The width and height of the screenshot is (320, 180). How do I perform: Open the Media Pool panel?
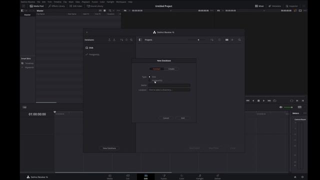pyautogui.click(x=36, y=6)
